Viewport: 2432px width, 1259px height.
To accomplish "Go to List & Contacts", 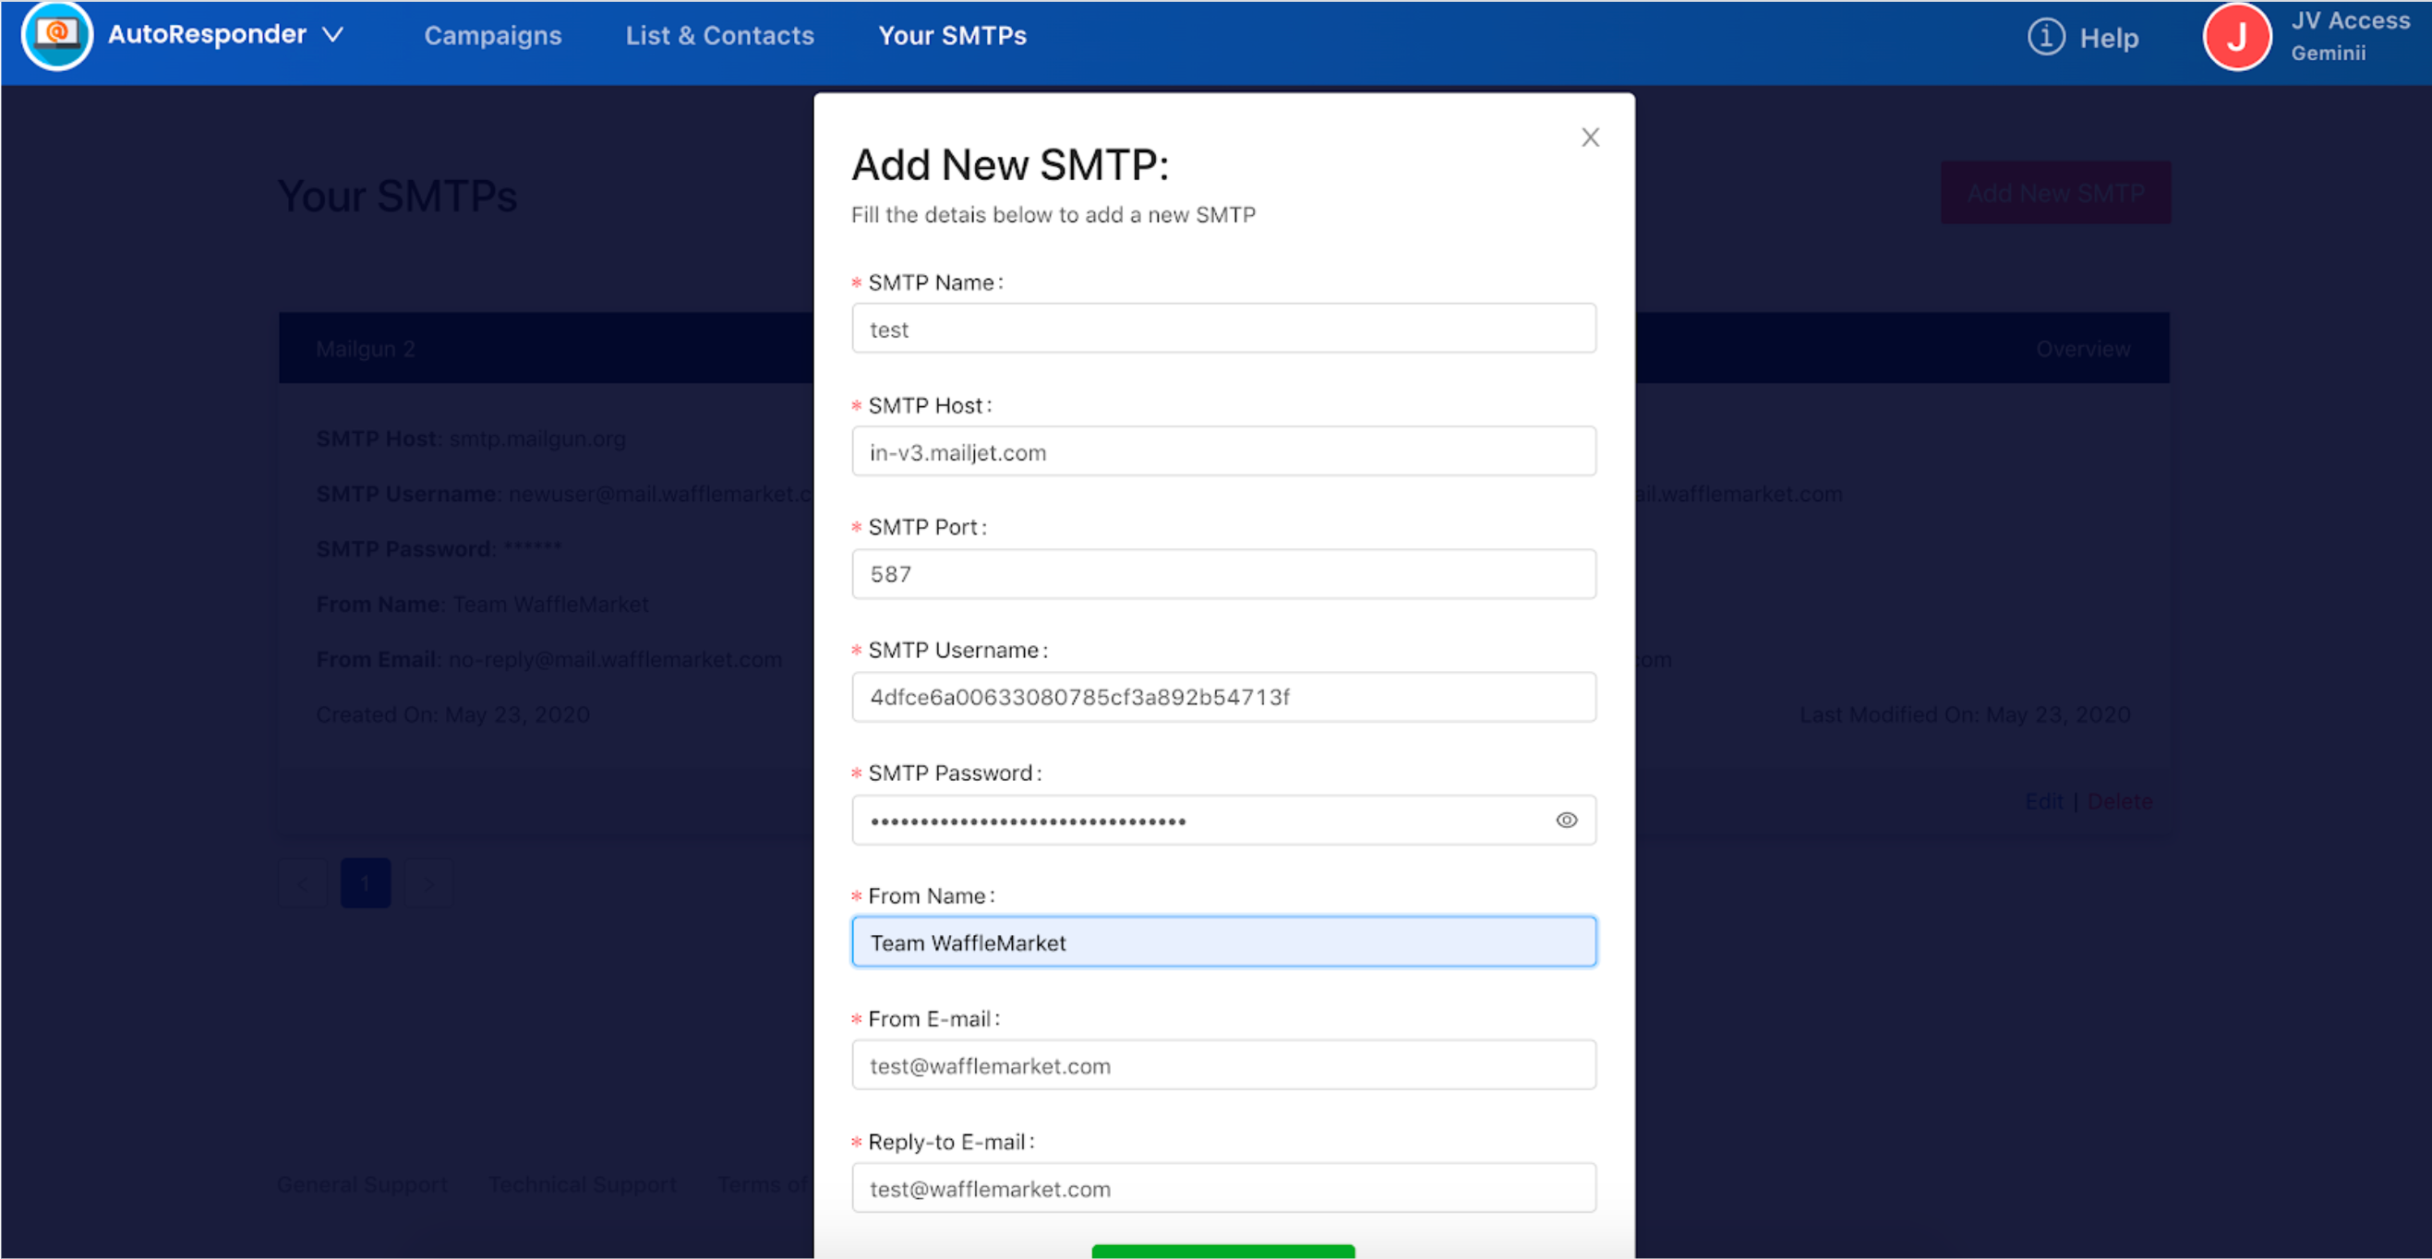I will coord(719,36).
